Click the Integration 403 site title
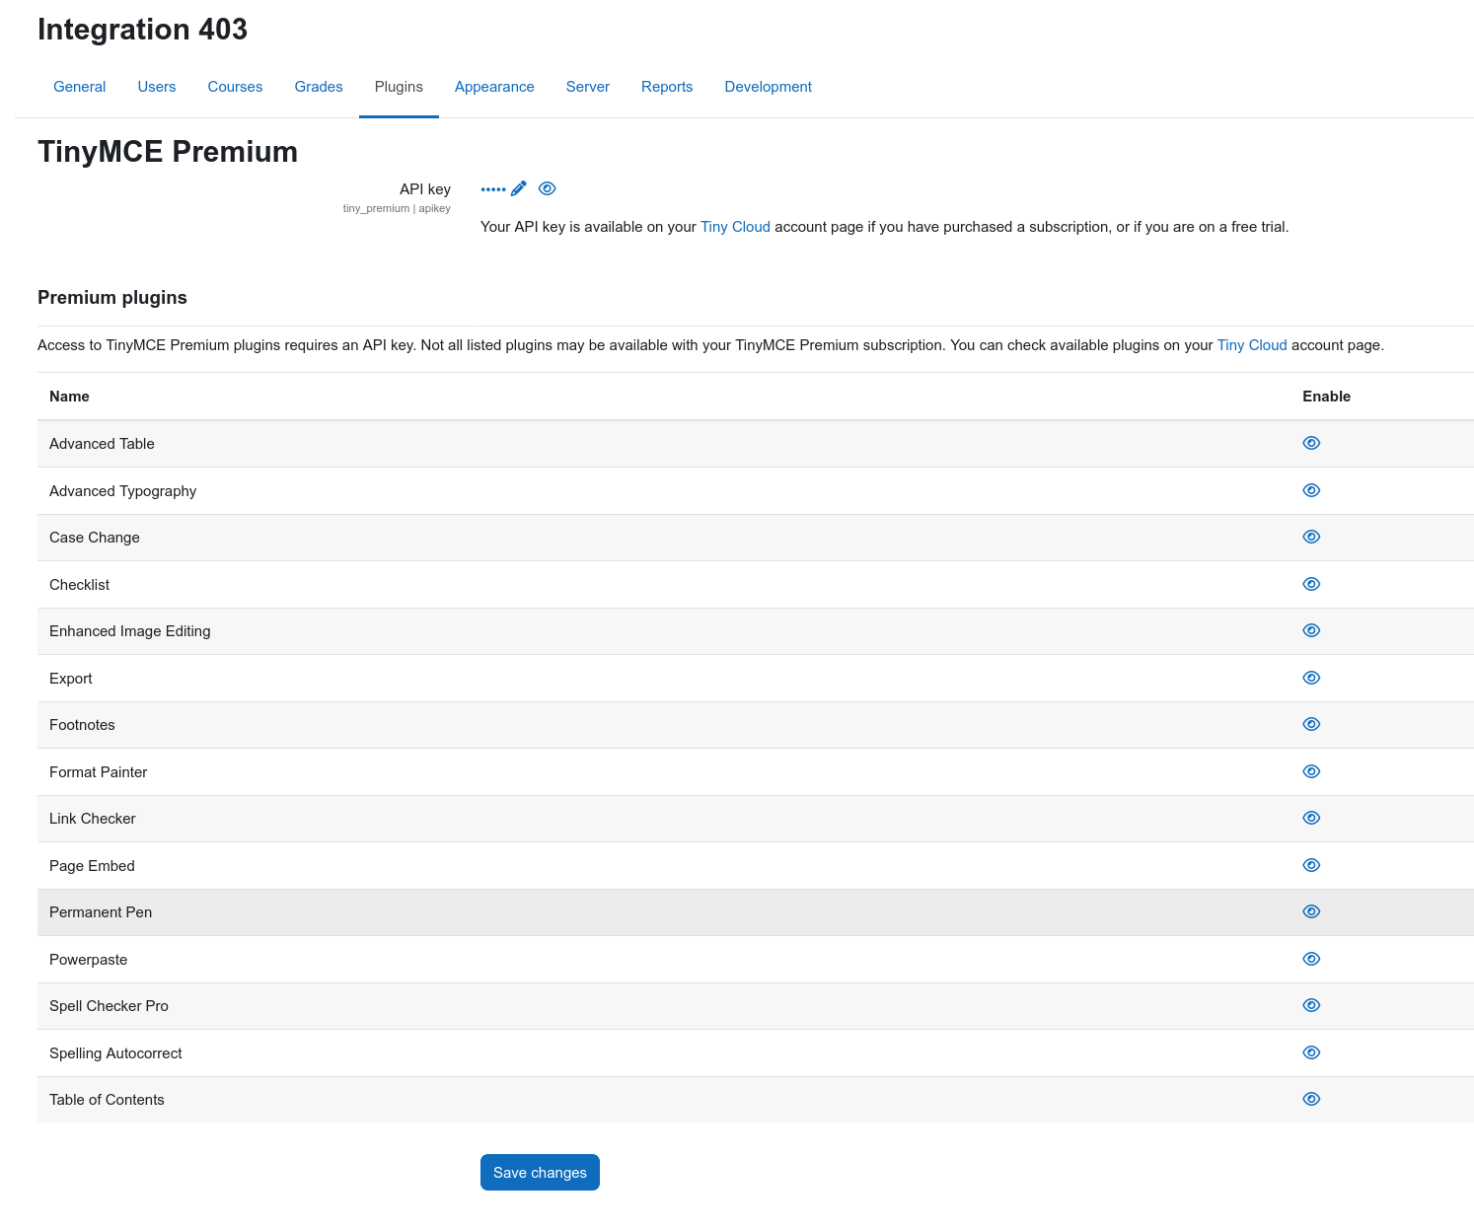 point(142,30)
